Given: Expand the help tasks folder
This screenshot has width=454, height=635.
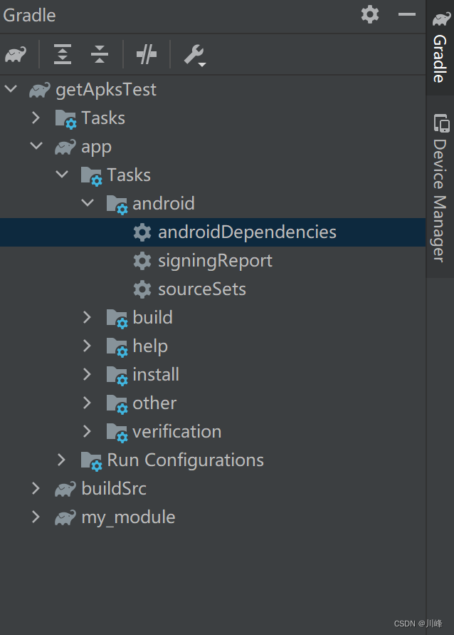Looking at the screenshot, I should coord(87,346).
